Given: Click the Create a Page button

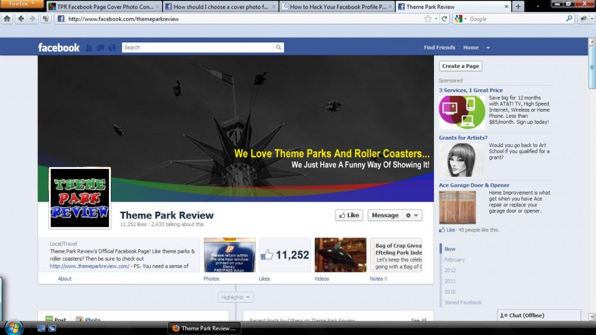Looking at the screenshot, I should (x=460, y=66).
